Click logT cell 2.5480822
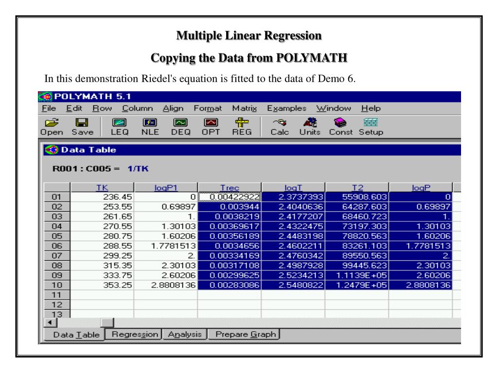Image resolution: width=498 pixels, height=373 pixels. 293,285
